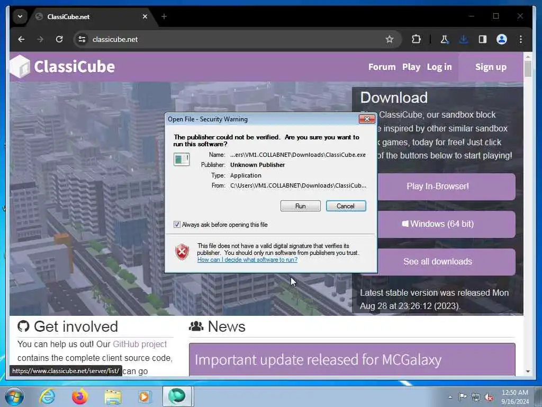Open the Extensions puzzle icon
The image size is (542, 407).
416,39
